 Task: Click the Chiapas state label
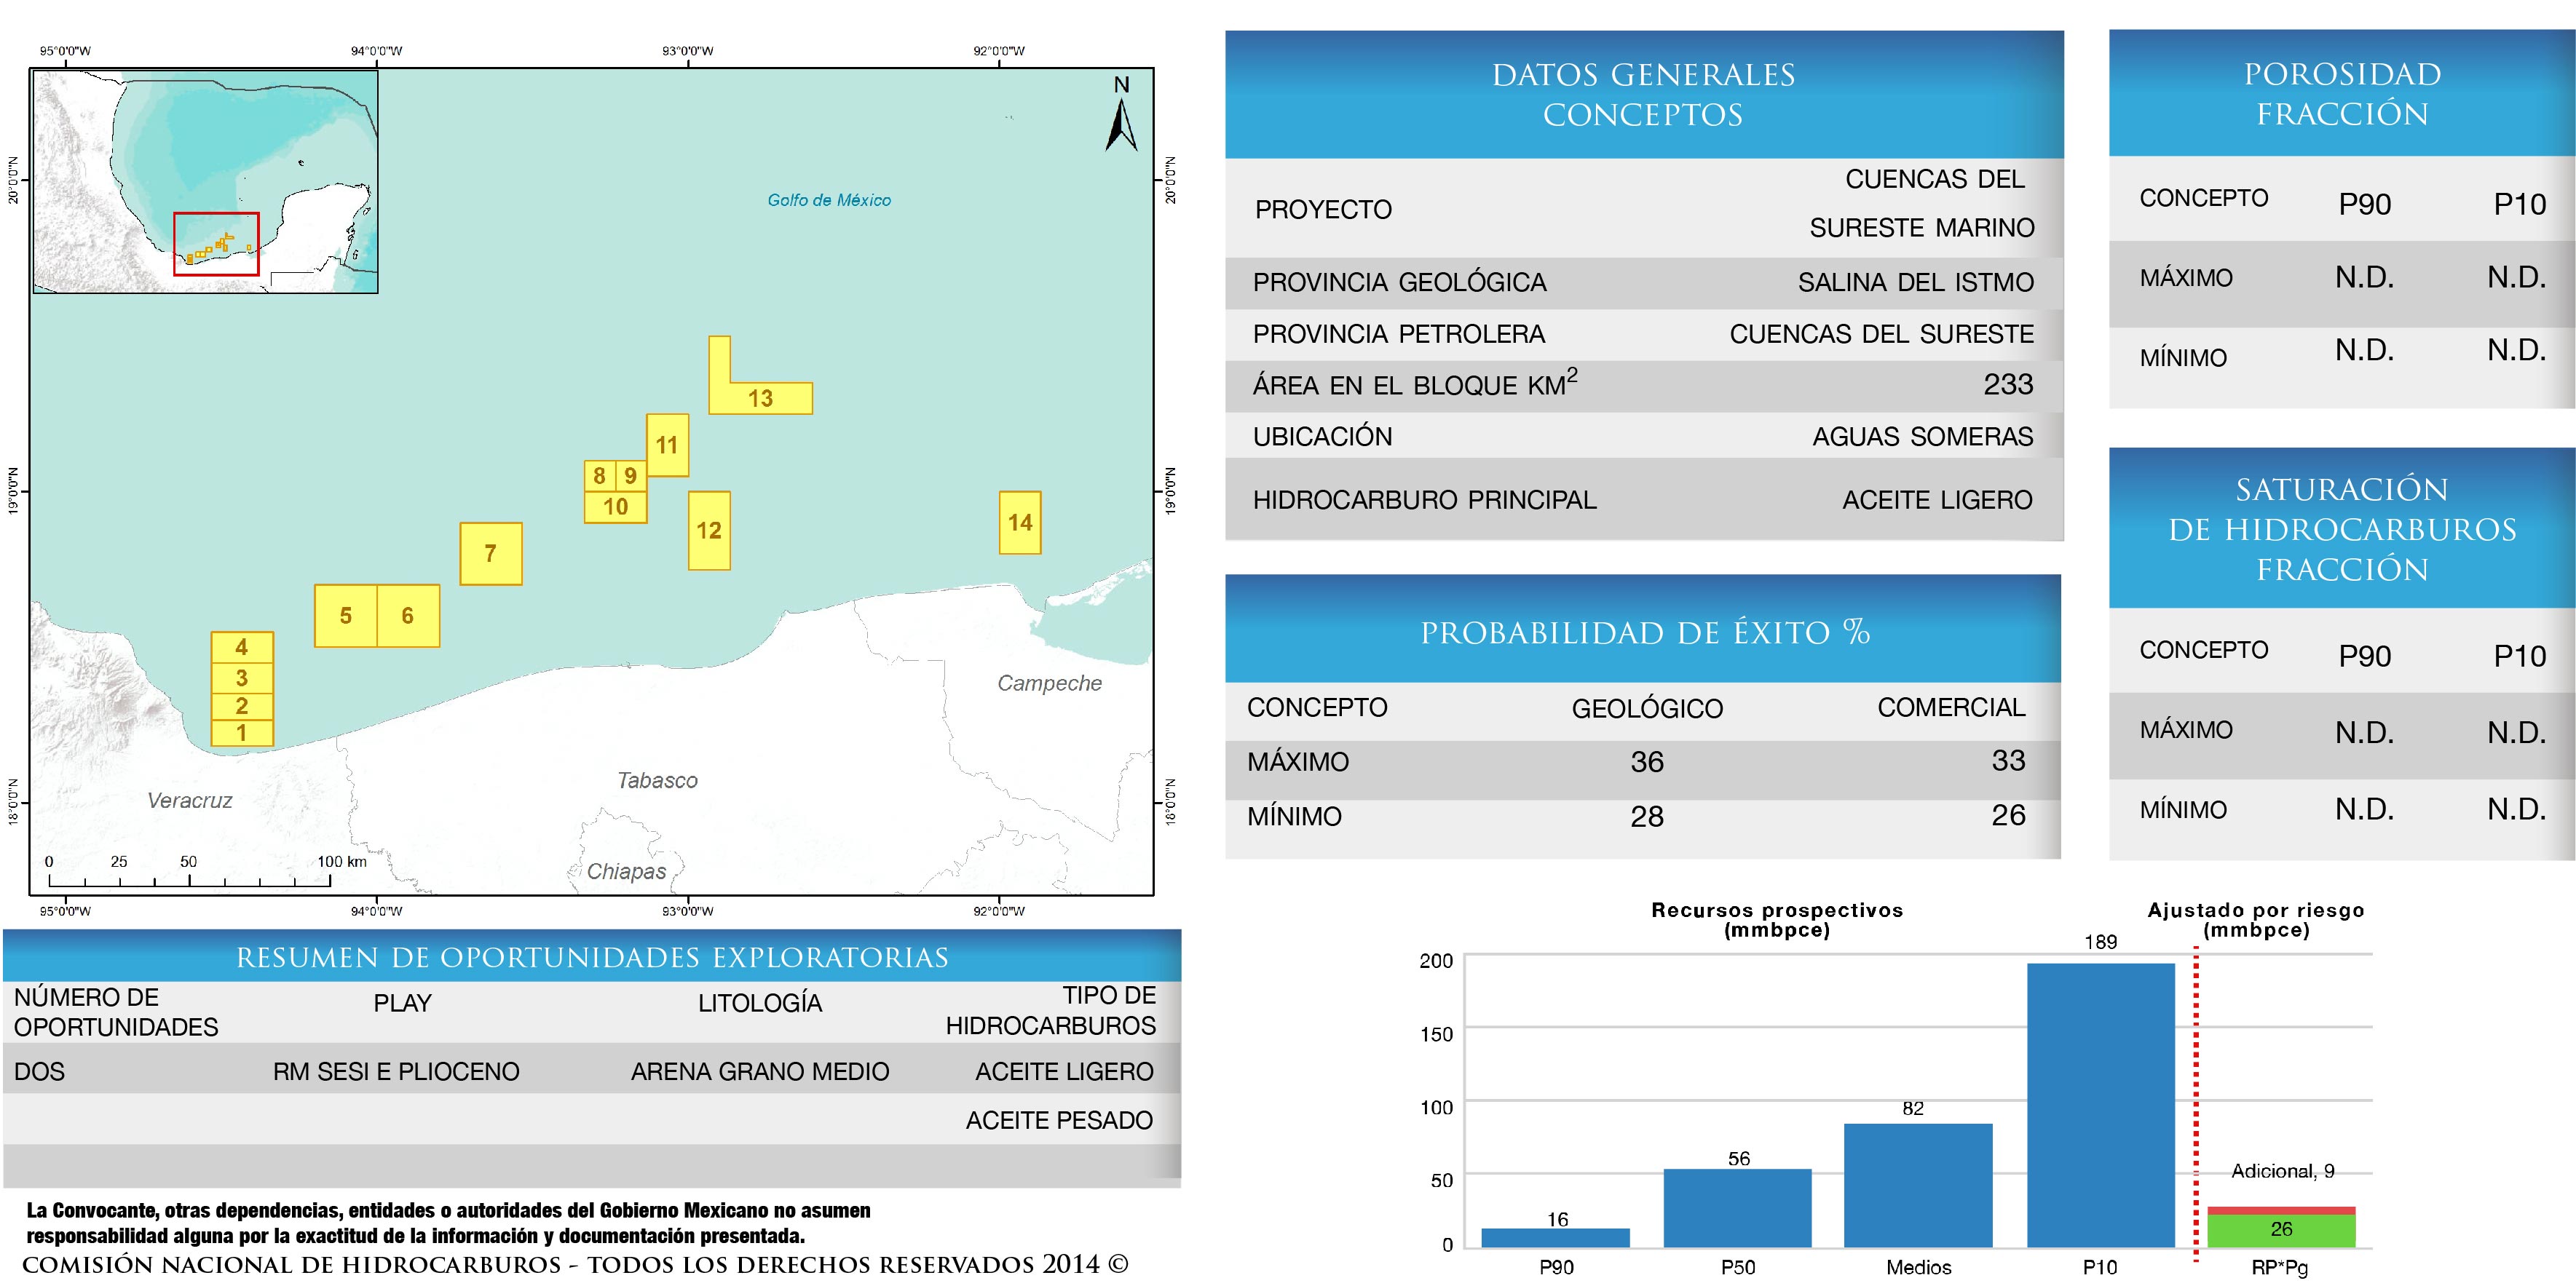coord(626,871)
